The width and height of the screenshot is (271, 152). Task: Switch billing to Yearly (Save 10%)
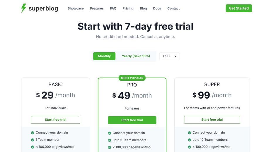(x=136, y=56)
